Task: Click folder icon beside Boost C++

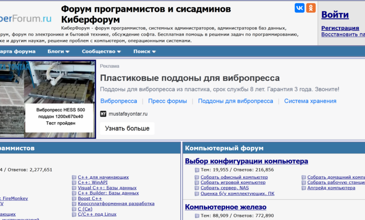Action: click(x=74, y=198)
